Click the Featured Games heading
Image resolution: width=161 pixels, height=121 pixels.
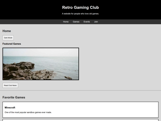coord(12,44)
